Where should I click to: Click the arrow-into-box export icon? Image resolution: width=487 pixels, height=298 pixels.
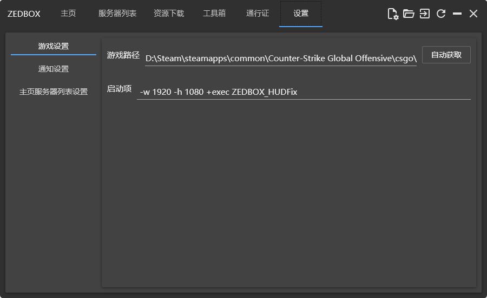click(425, 14)
